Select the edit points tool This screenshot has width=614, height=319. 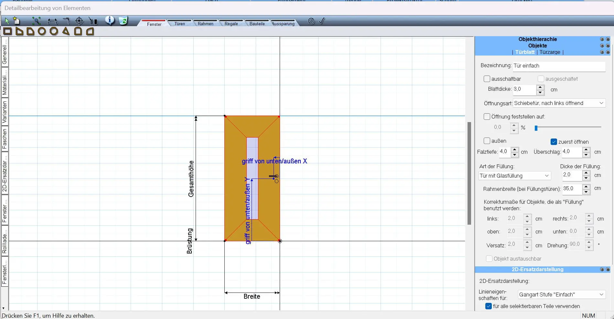pyautogui.click(x=36, y=21)
